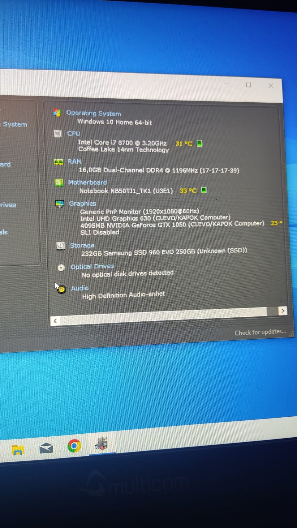
Task: Click the Optical Drives disc icon
Action: (61, 268)
